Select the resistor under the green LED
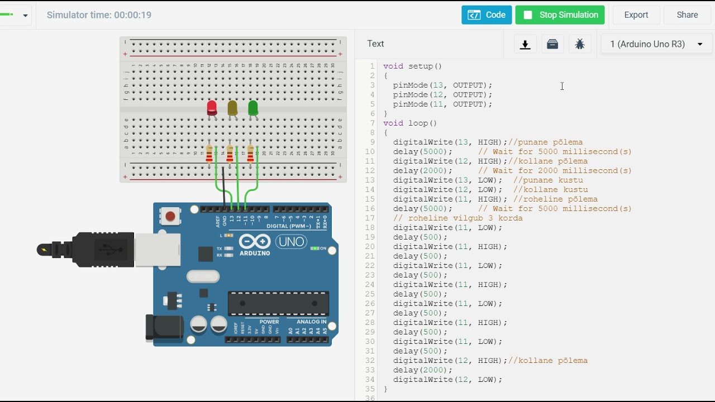Screen dimensions: 715x402 [x=250, y=154]
